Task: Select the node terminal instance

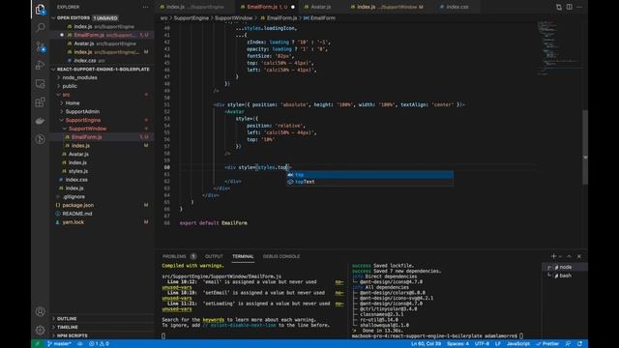Action: coord(565,267)
